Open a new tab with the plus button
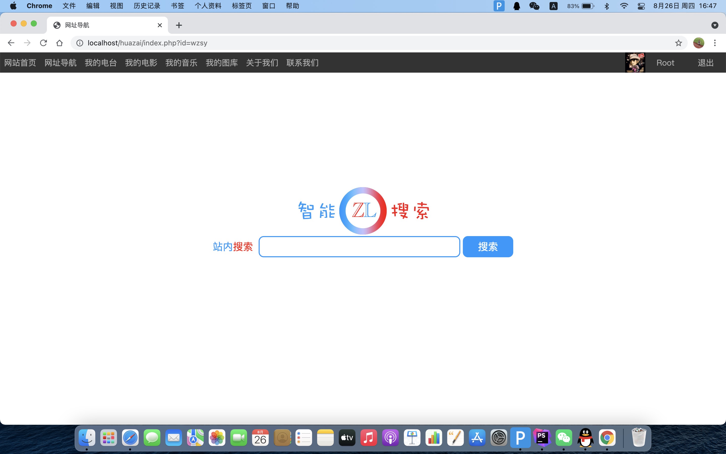726x454 pixels. 178,25
